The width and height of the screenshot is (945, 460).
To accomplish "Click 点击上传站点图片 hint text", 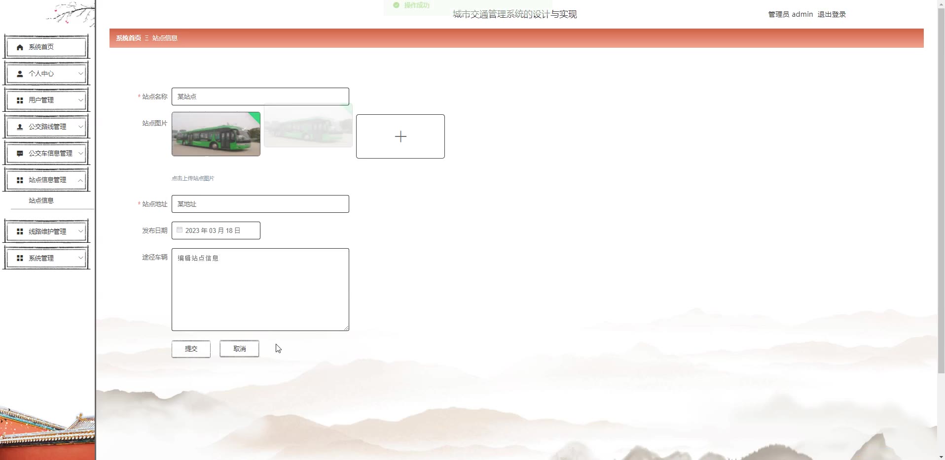I will (193, 178).
